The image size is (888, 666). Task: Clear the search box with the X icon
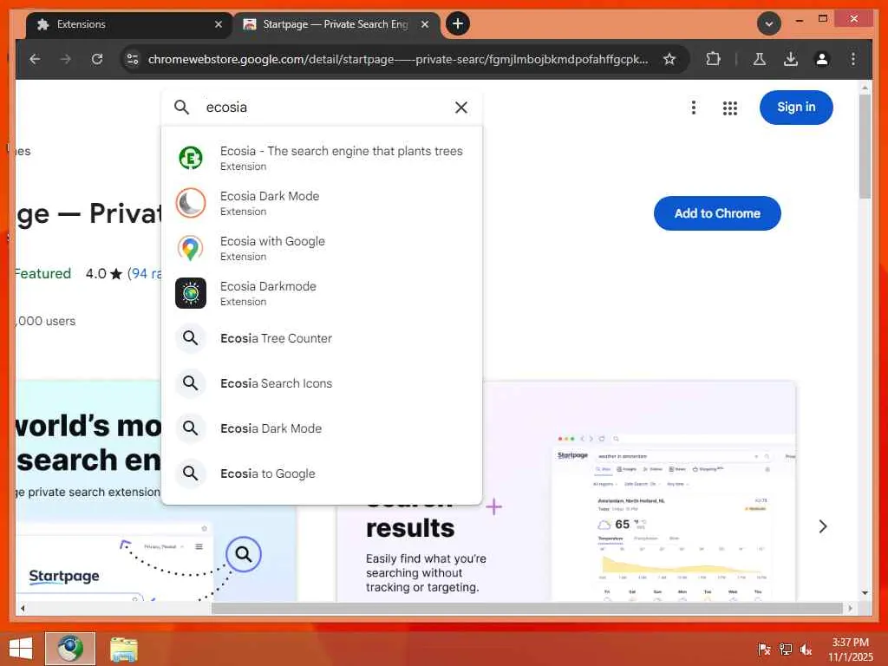point(461,107)
